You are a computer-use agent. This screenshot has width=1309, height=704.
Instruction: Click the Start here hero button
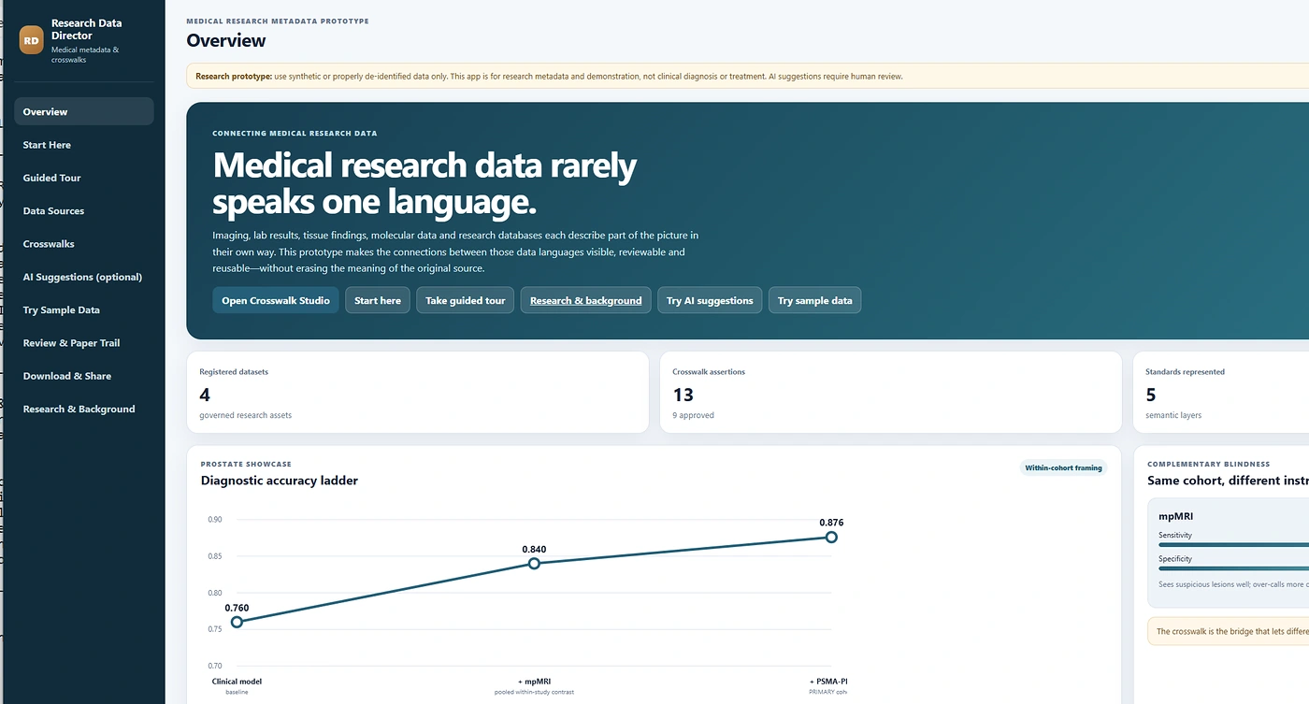[378, 300]
